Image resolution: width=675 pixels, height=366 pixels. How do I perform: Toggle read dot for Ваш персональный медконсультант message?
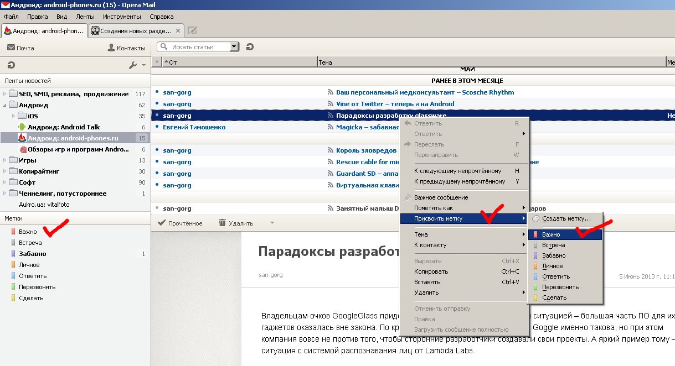(x=157, y=92)
